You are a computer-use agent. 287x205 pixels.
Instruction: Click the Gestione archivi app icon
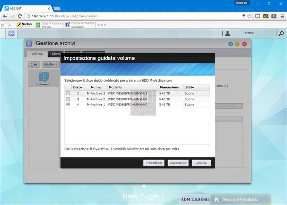tap(29, 44)
